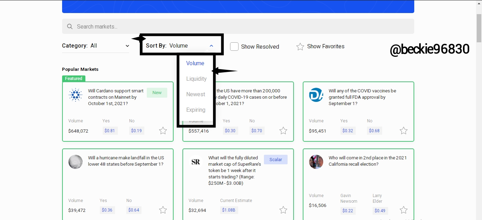Favorite the California recall election star
The height and width of the screenshot is (220, 482).
coord(404,210)
